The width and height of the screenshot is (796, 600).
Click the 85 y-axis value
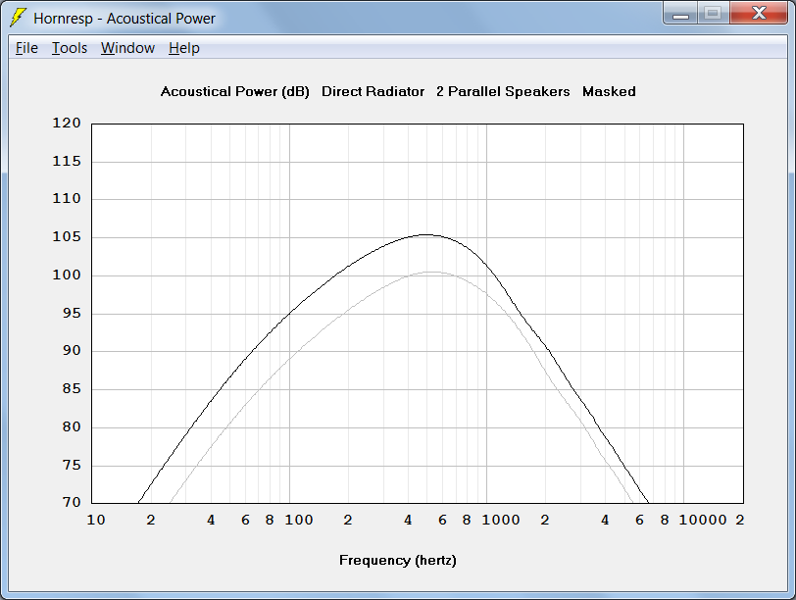(x=72, y=389)
